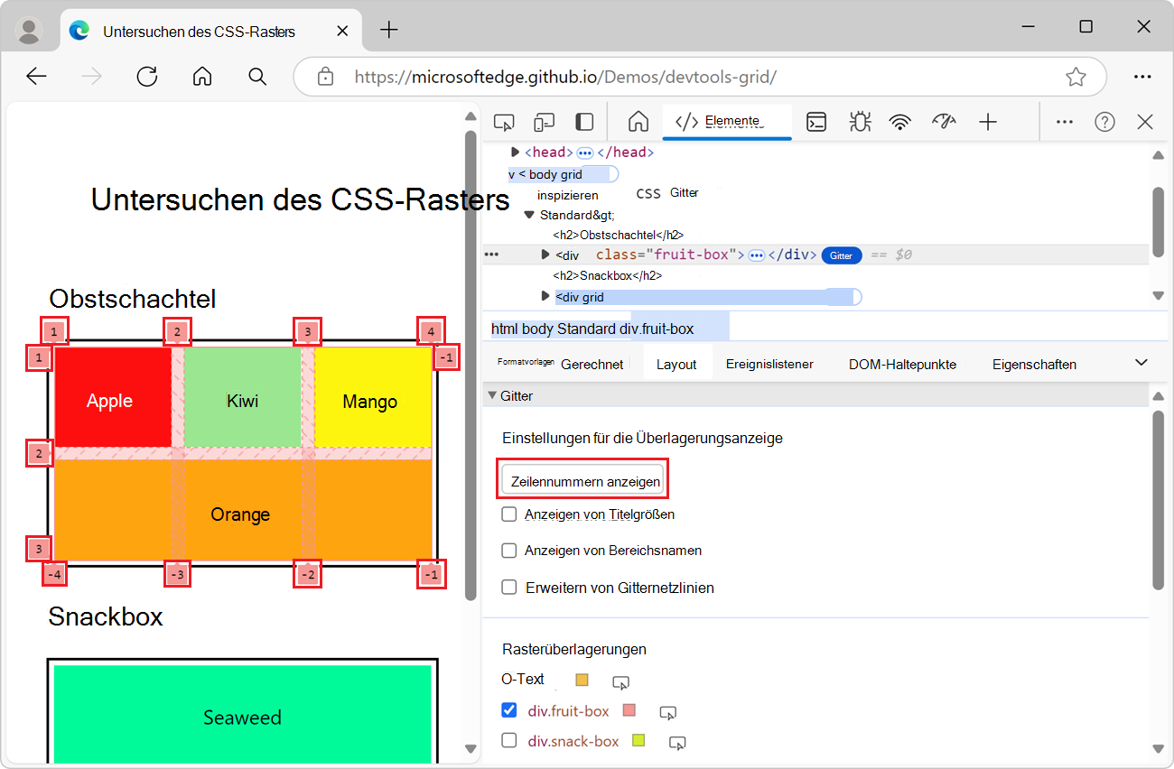This screenshot has width=1174, height=769.
Task: Open the browser settings and more menu
Action: pos(1142,77)
